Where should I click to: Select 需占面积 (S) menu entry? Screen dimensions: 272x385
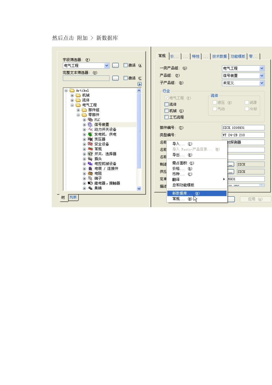[x=197, y=163]
